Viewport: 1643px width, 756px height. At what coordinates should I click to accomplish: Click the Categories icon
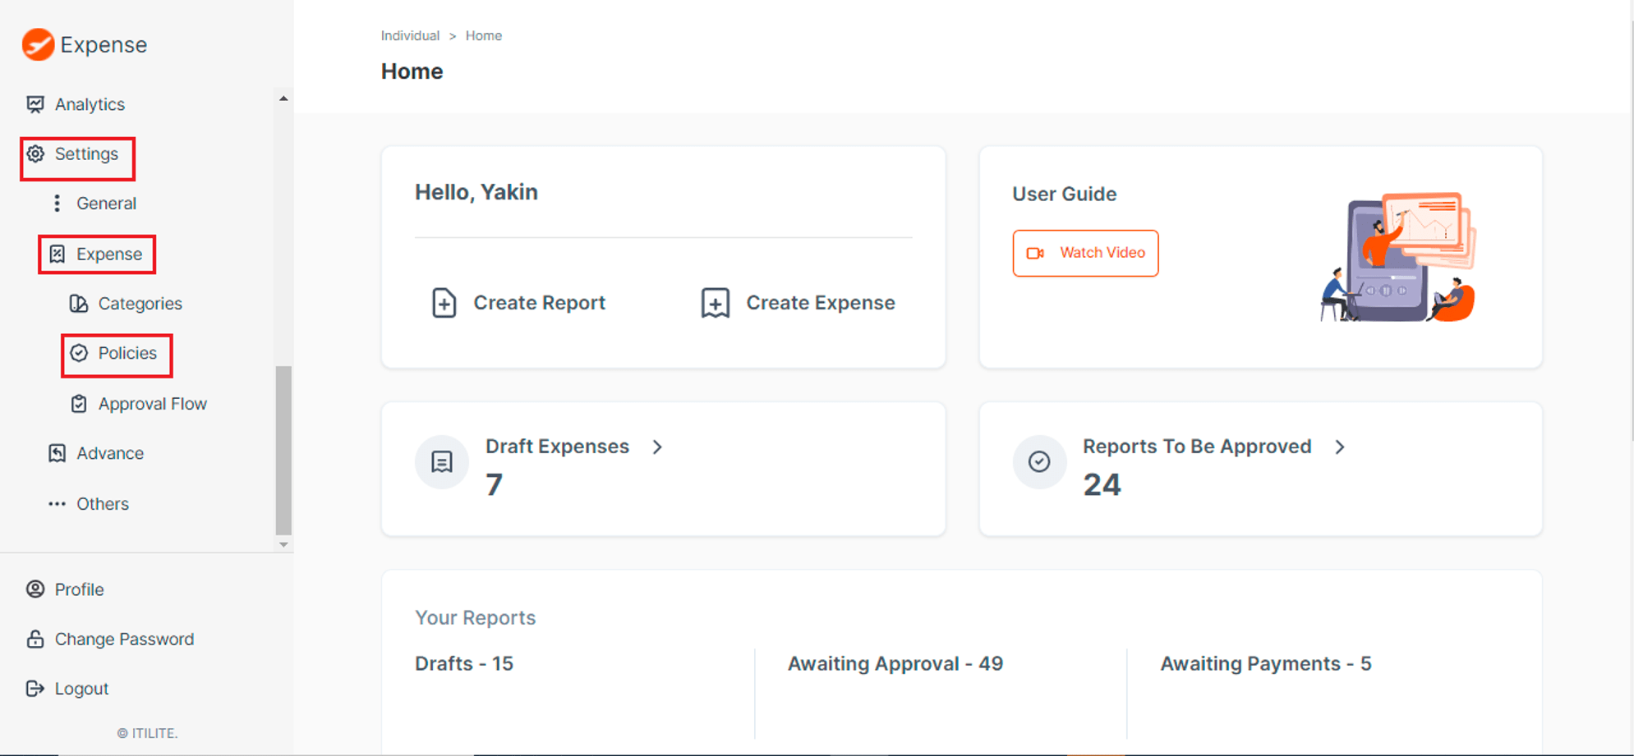tap(79, 304)
